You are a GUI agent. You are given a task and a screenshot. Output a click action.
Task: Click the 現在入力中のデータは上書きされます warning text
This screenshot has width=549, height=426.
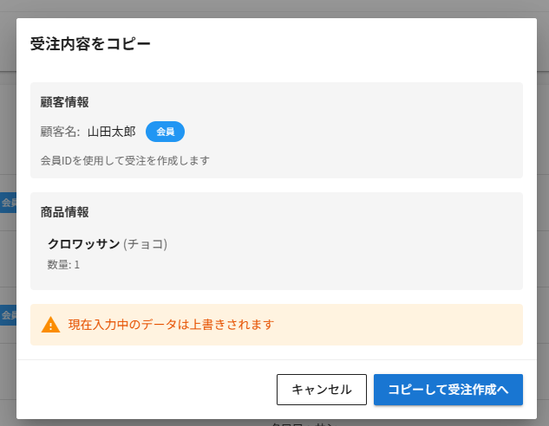pos(171,325)
